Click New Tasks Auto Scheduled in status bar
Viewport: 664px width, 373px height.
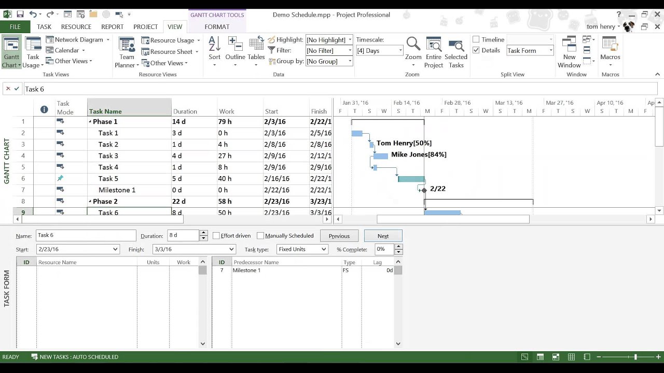click(x=75, y=357)
